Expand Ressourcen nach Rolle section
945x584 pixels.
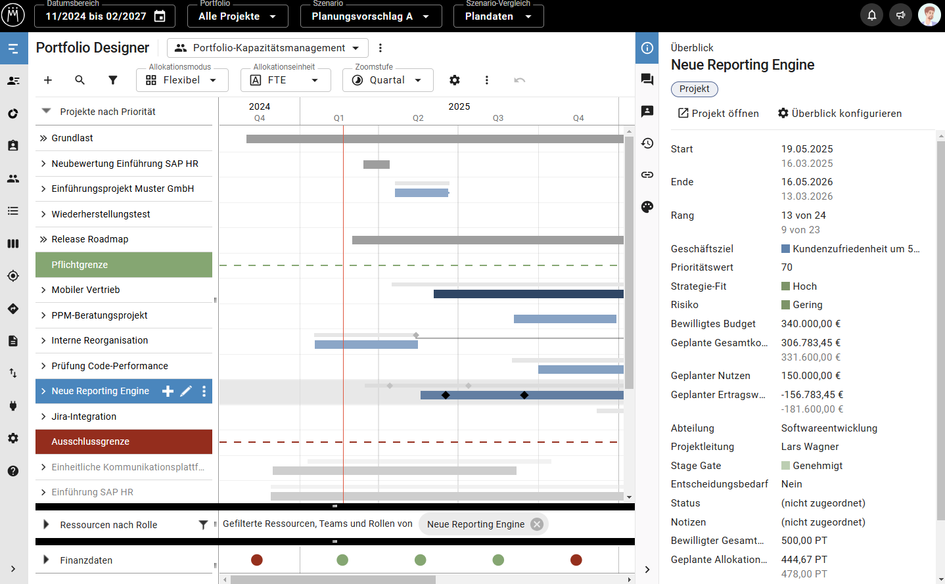tap(46, 525)
